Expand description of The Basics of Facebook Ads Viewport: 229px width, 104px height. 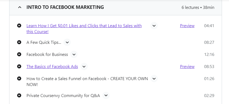pyautogui.click(x=84, y=67)
